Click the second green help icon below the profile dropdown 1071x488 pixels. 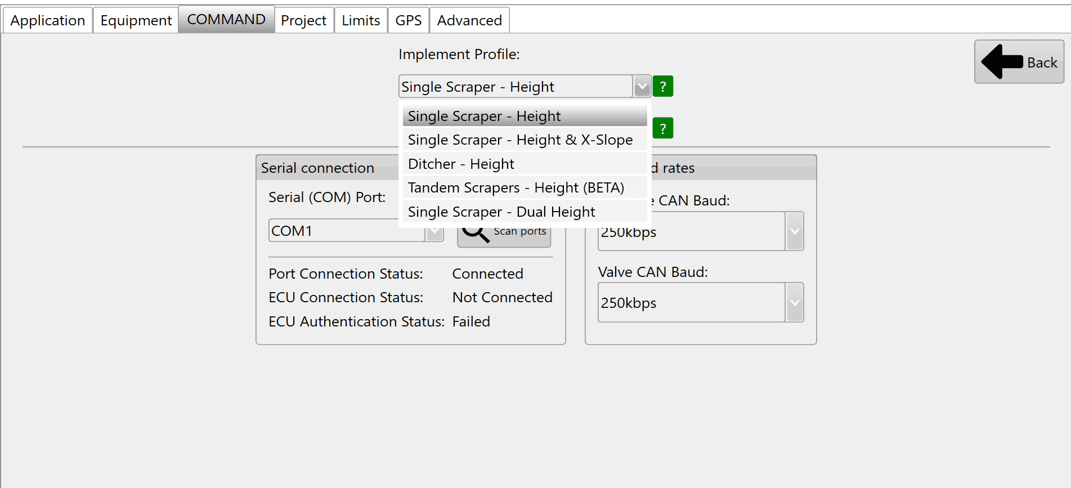click(663, 128)
